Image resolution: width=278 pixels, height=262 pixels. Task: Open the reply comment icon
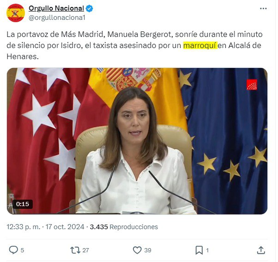pos(13,250)
